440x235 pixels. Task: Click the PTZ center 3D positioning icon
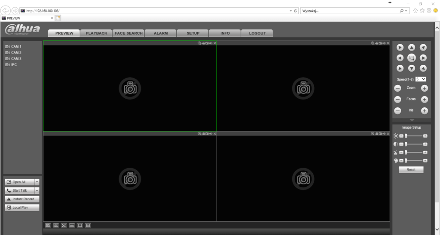(411, 58)
